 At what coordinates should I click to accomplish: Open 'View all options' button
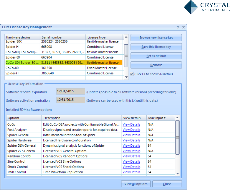pos(136,184)
